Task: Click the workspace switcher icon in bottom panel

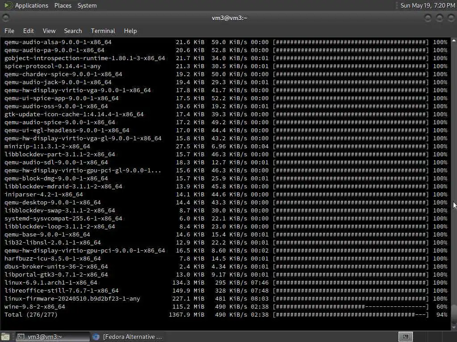Action: pyautogui.click(x=405, y=337)
